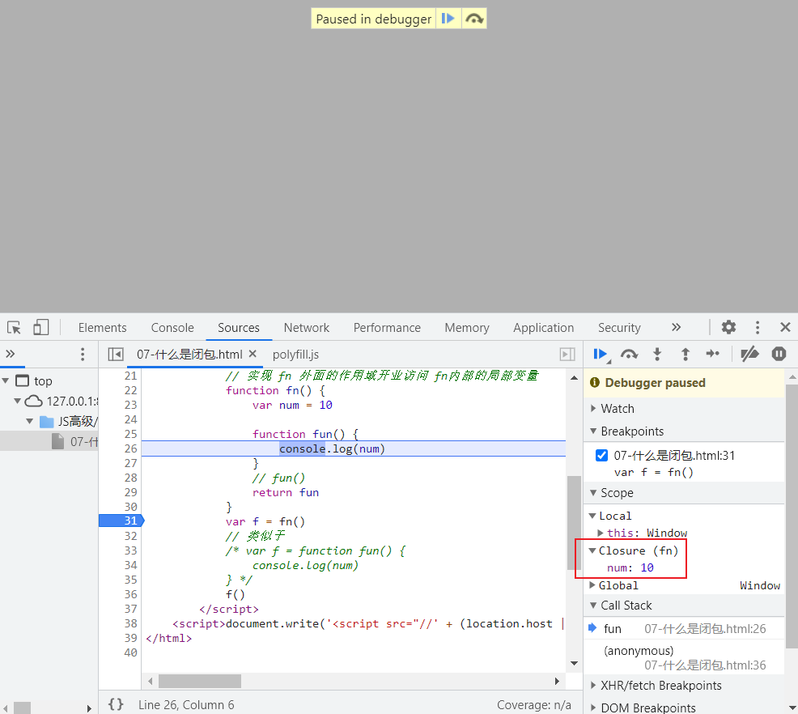This screenshot has height=714, width=798.
Task: Select the Sources tab
Action: [x=239, y=328]
